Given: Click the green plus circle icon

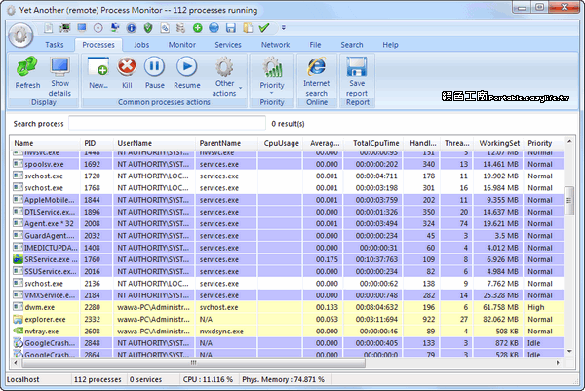Looking at the screenshot, I should click(x=197, y=28).
